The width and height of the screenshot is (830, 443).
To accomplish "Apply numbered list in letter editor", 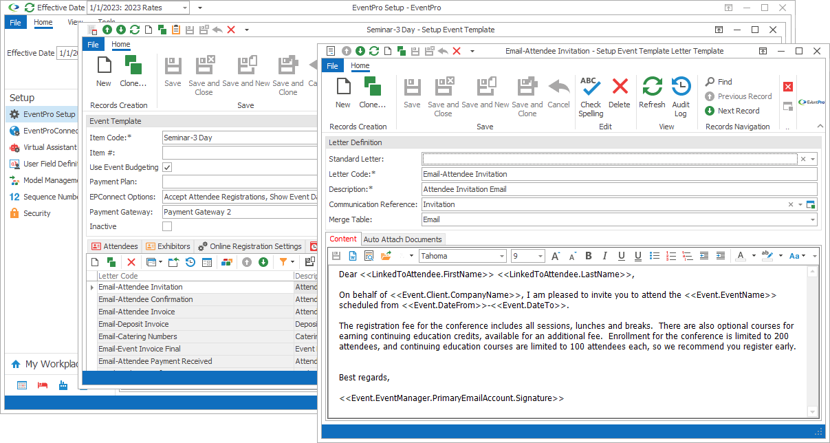I will pyautogui.click(x=671, y=256).
